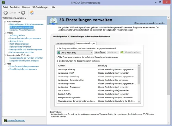Select the Anisotrope Filterung row
The image size is (172, 126).
[97, 70]
